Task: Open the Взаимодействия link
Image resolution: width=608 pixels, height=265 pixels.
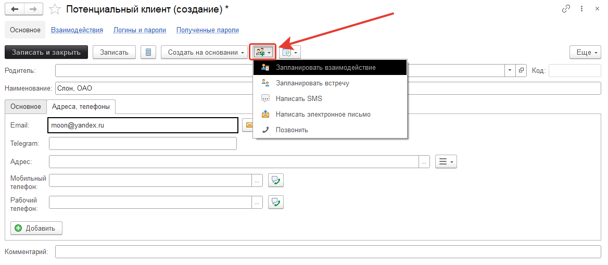Action: (x=77, y=30)
